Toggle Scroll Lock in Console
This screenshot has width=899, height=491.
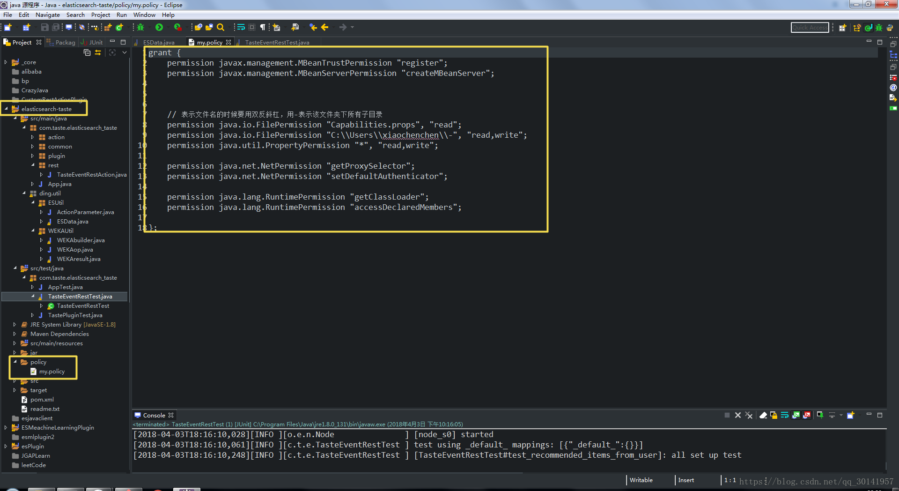coord(774,415)
